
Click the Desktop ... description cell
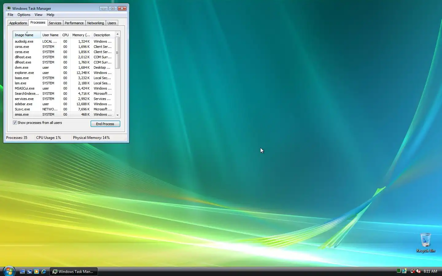click(102, 67)
